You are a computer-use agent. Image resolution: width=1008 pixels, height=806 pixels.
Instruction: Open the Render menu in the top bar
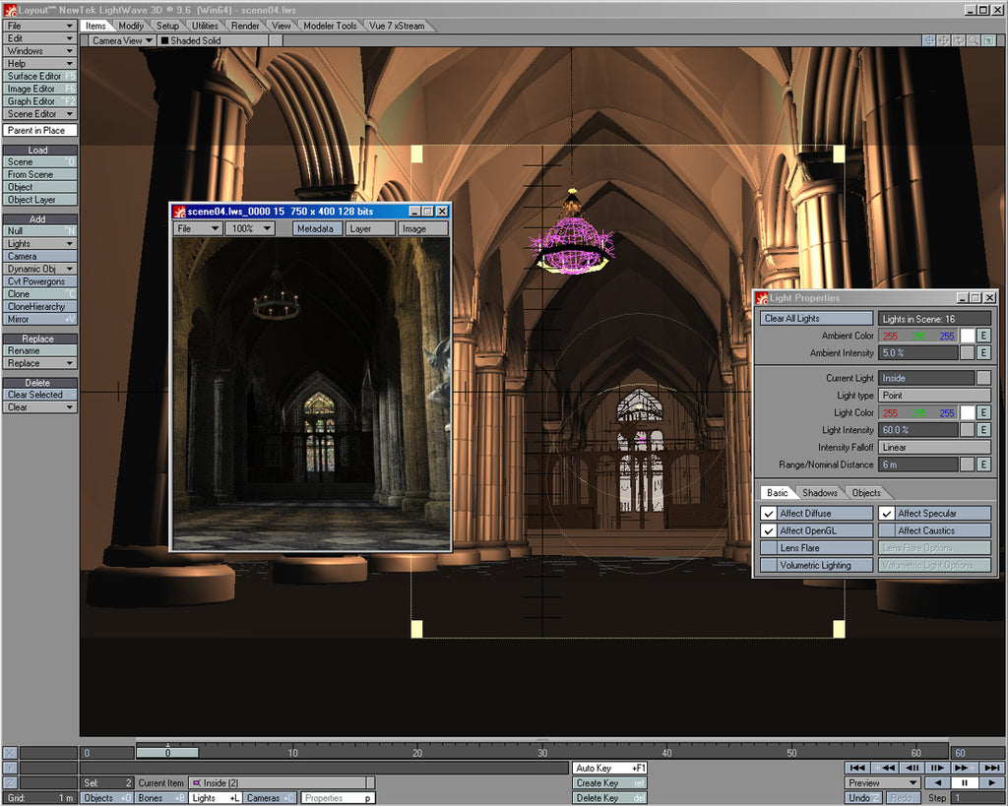click(x=244, y=26)
